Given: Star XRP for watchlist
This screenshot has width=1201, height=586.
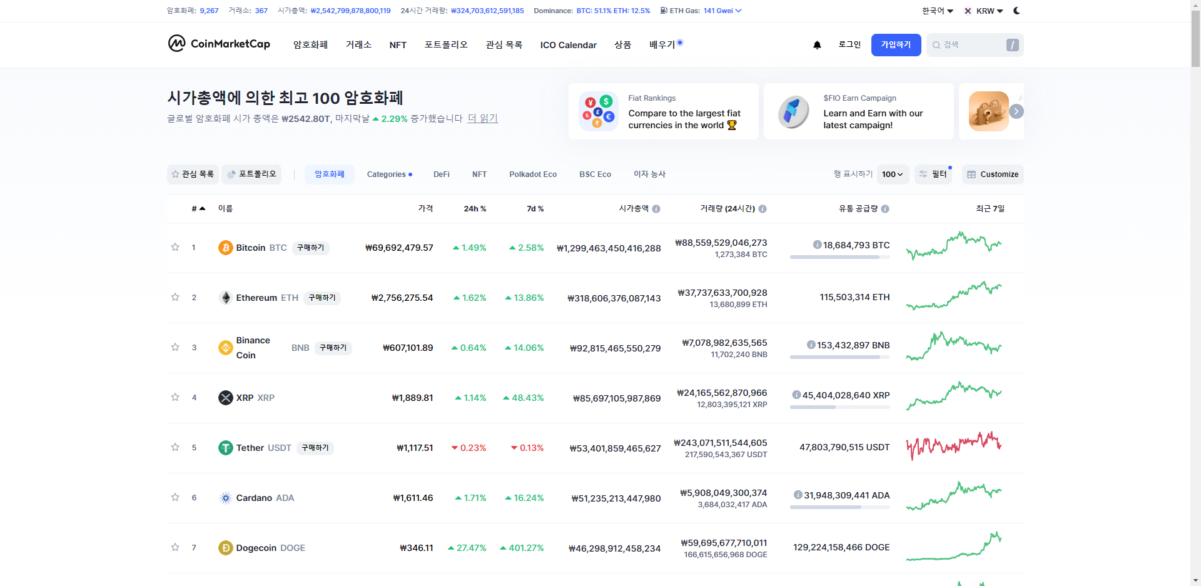Looking at the screenshot, I should pos(175,397).
